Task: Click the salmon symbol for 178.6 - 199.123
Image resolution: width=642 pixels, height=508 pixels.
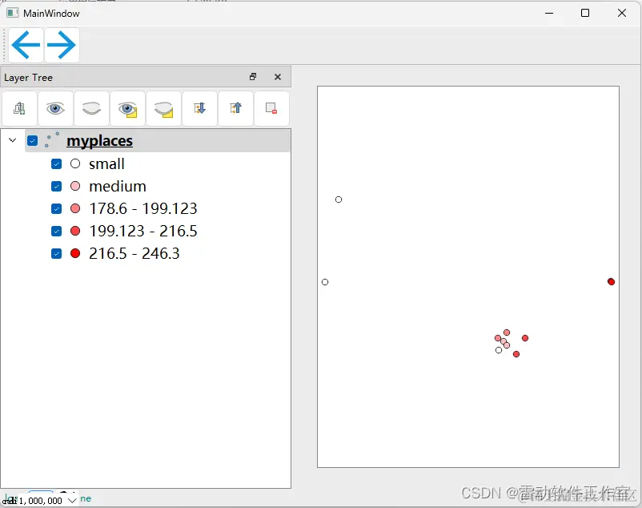Action: click(75, 208)
